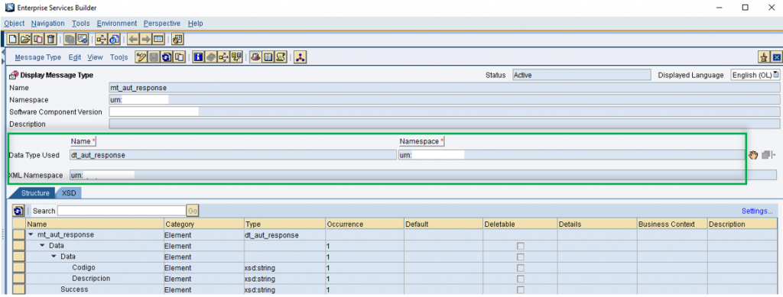Click the Success row name
783x297 pixels.
[x=74, y=289]
